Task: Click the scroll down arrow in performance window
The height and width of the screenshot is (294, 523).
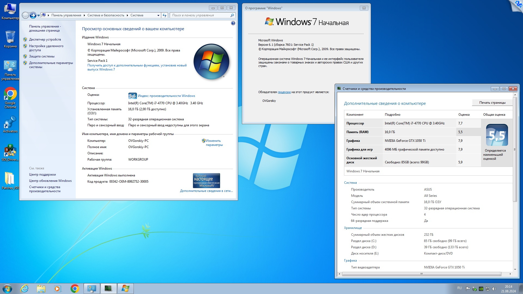Action: coord(515,269)
